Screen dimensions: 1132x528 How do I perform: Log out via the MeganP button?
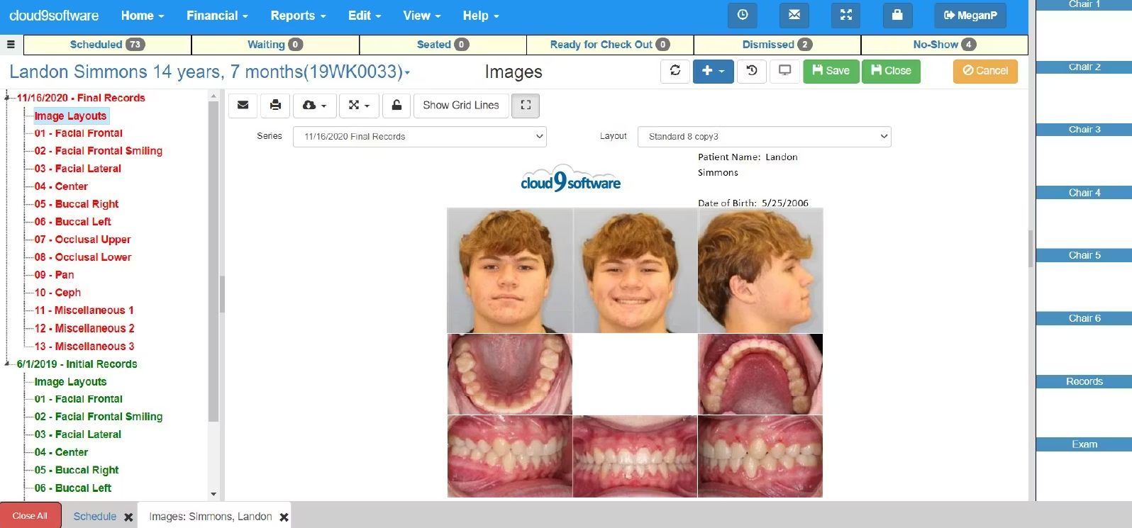[970, 15]
